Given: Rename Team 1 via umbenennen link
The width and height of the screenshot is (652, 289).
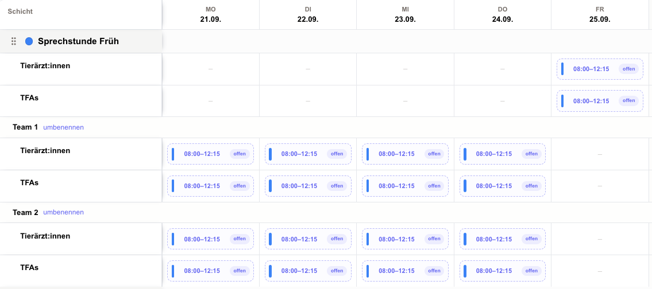Looking at the screenshot, I should point(63,127).
